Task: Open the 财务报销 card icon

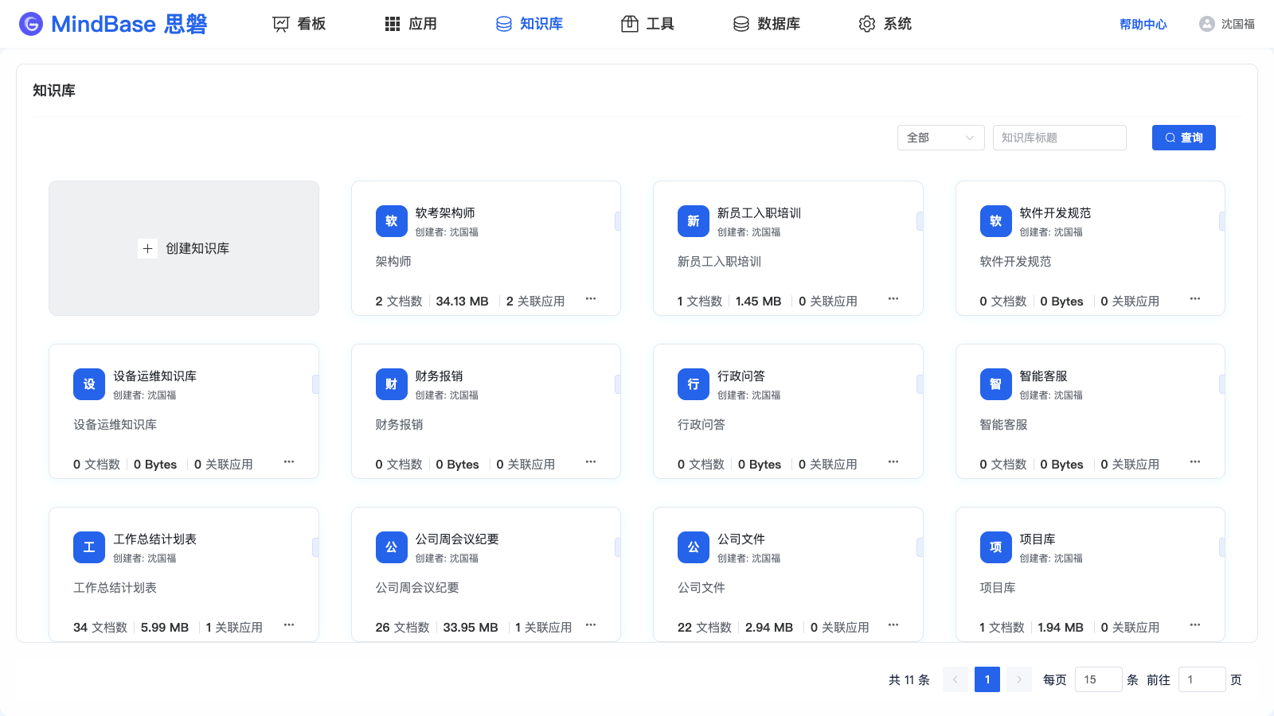Action: pyautogui.click(x=392, y=384)
